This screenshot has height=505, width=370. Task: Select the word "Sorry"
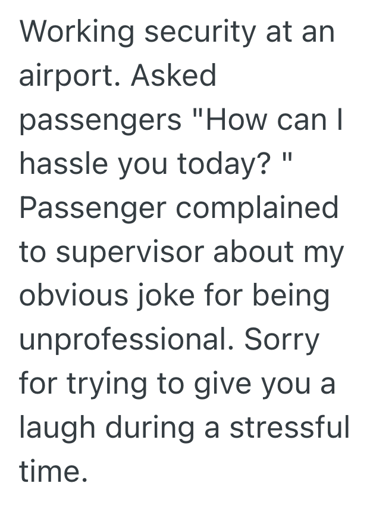[282, 340]
